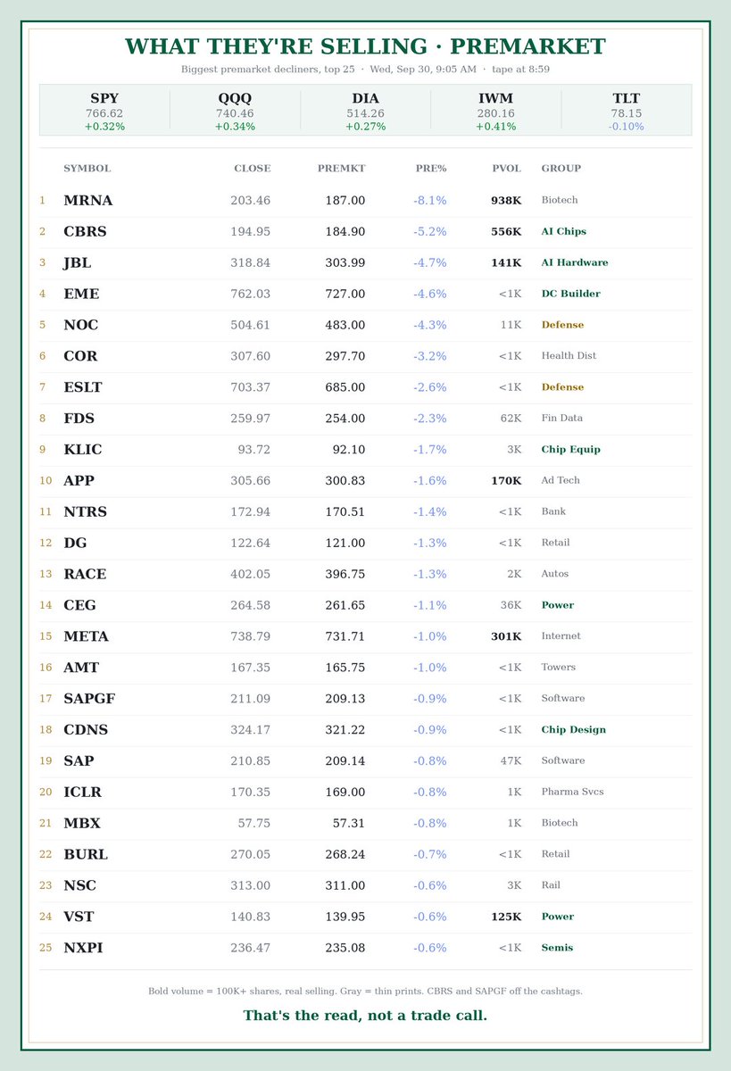Click the NOC ticker symbol
Viewport: 731px width, 1071px height.
(80, 325)
